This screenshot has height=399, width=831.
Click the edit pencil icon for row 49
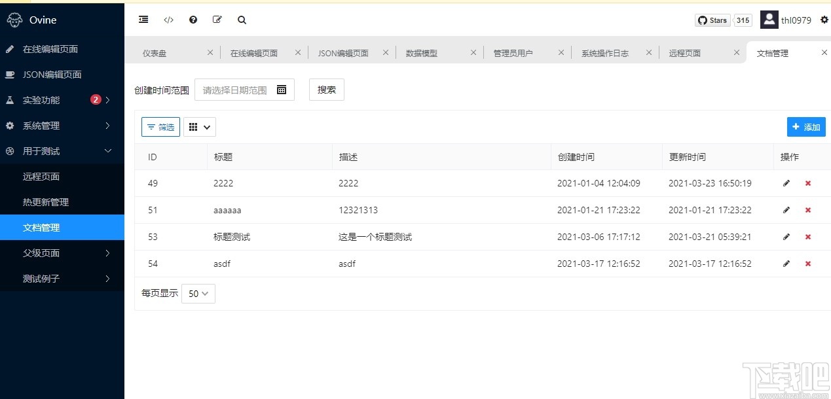click(x=786, y=183)
